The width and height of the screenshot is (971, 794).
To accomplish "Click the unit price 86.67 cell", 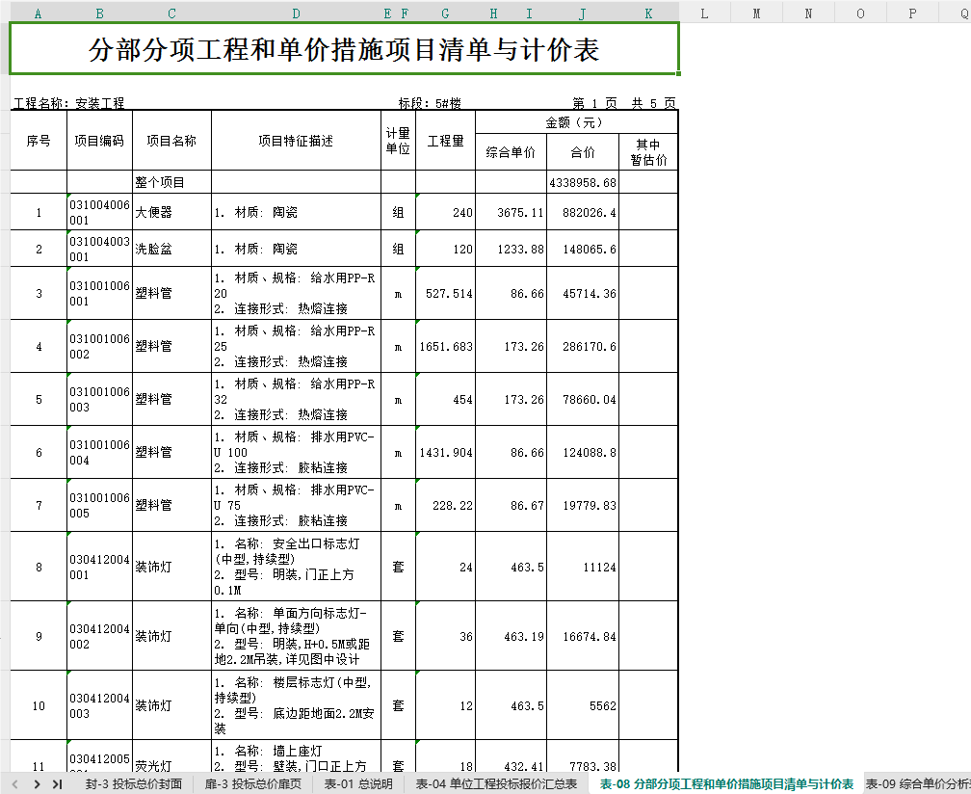I will [511, 505].
